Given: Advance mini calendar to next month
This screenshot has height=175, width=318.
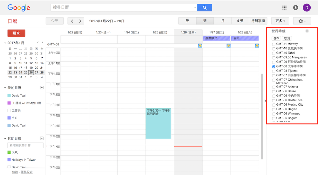Looking at the screenshot, I should pos(42,42).
